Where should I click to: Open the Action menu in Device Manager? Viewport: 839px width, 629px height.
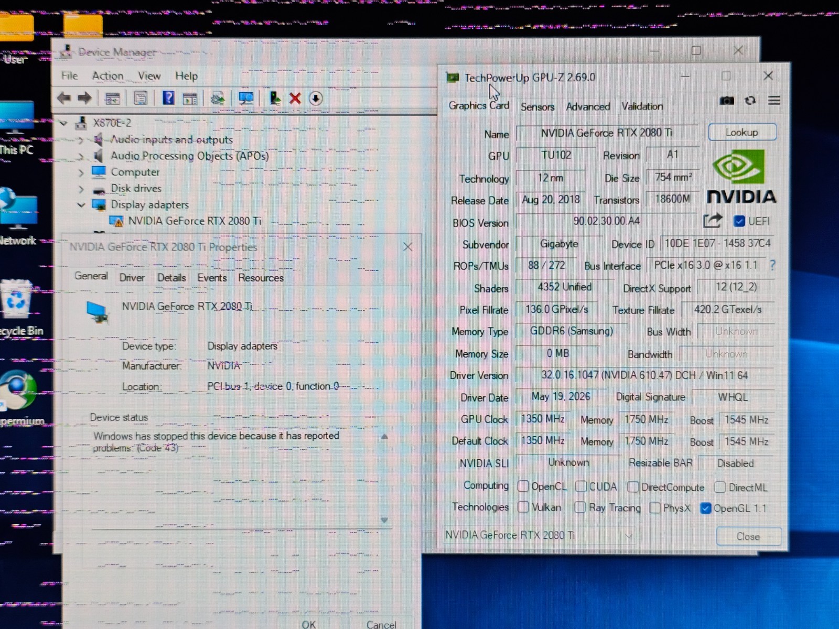click(x=107, y=76)
